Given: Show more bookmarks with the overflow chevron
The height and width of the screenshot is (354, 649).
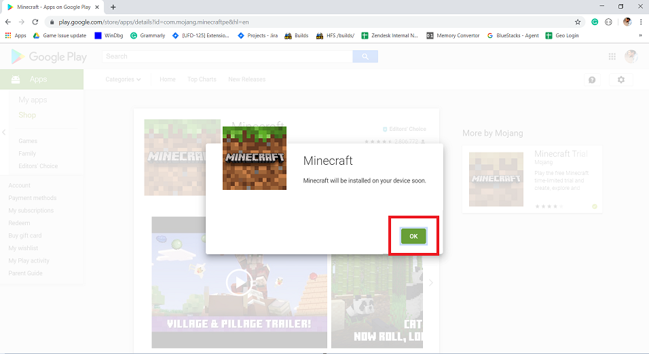Looking at the screenshot, I should [640, 35].
